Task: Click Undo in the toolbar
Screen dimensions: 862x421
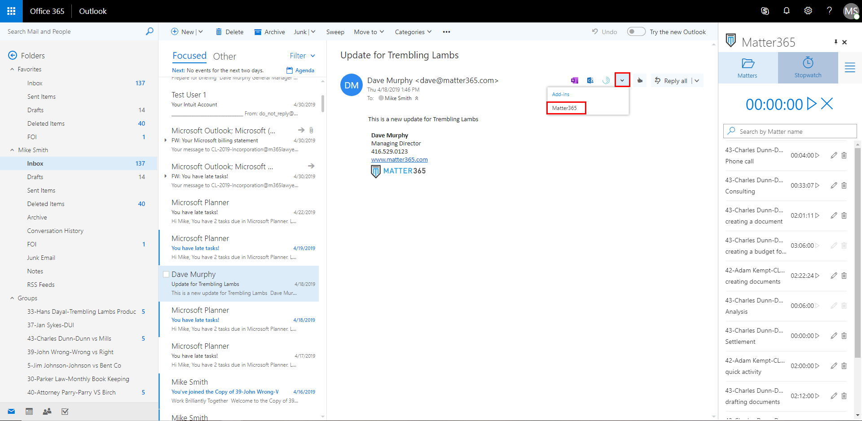Action: tap(604, 32)
